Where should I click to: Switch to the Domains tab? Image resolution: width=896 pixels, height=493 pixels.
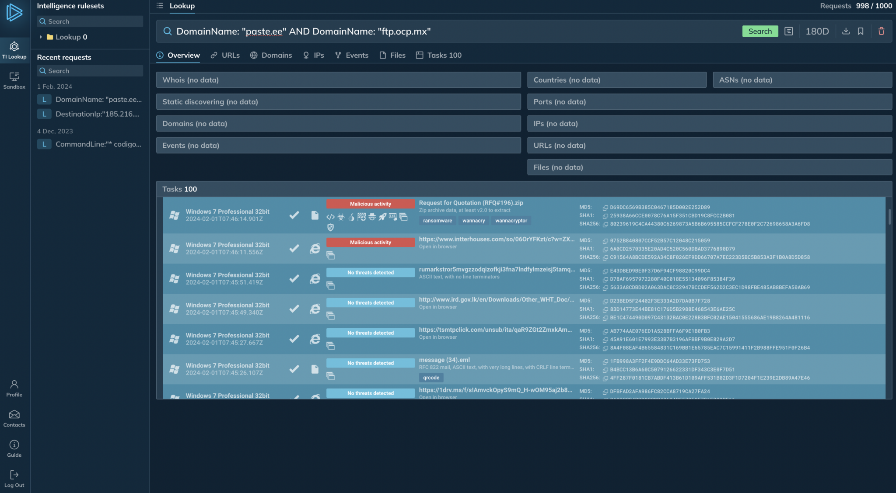[x=276, y=55]
